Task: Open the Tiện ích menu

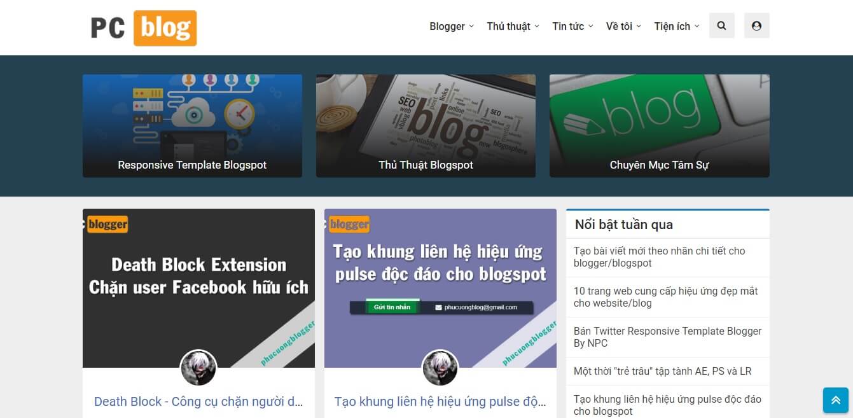Action: pos(677,26)
